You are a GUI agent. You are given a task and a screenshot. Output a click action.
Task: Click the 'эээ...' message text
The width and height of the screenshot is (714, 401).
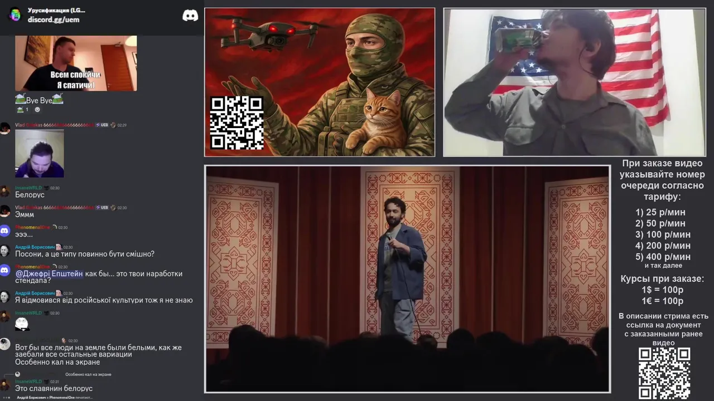coord(24,234)
